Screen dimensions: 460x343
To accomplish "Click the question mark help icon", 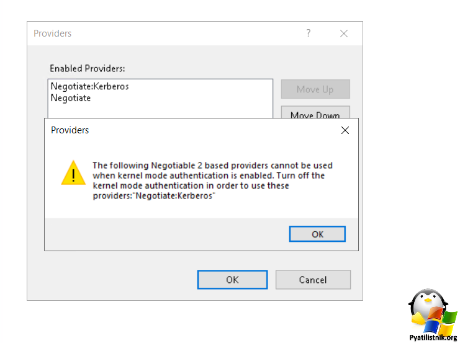I will 308,33.
